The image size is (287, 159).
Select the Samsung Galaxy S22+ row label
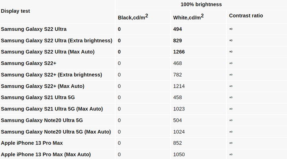pos(29,63)
